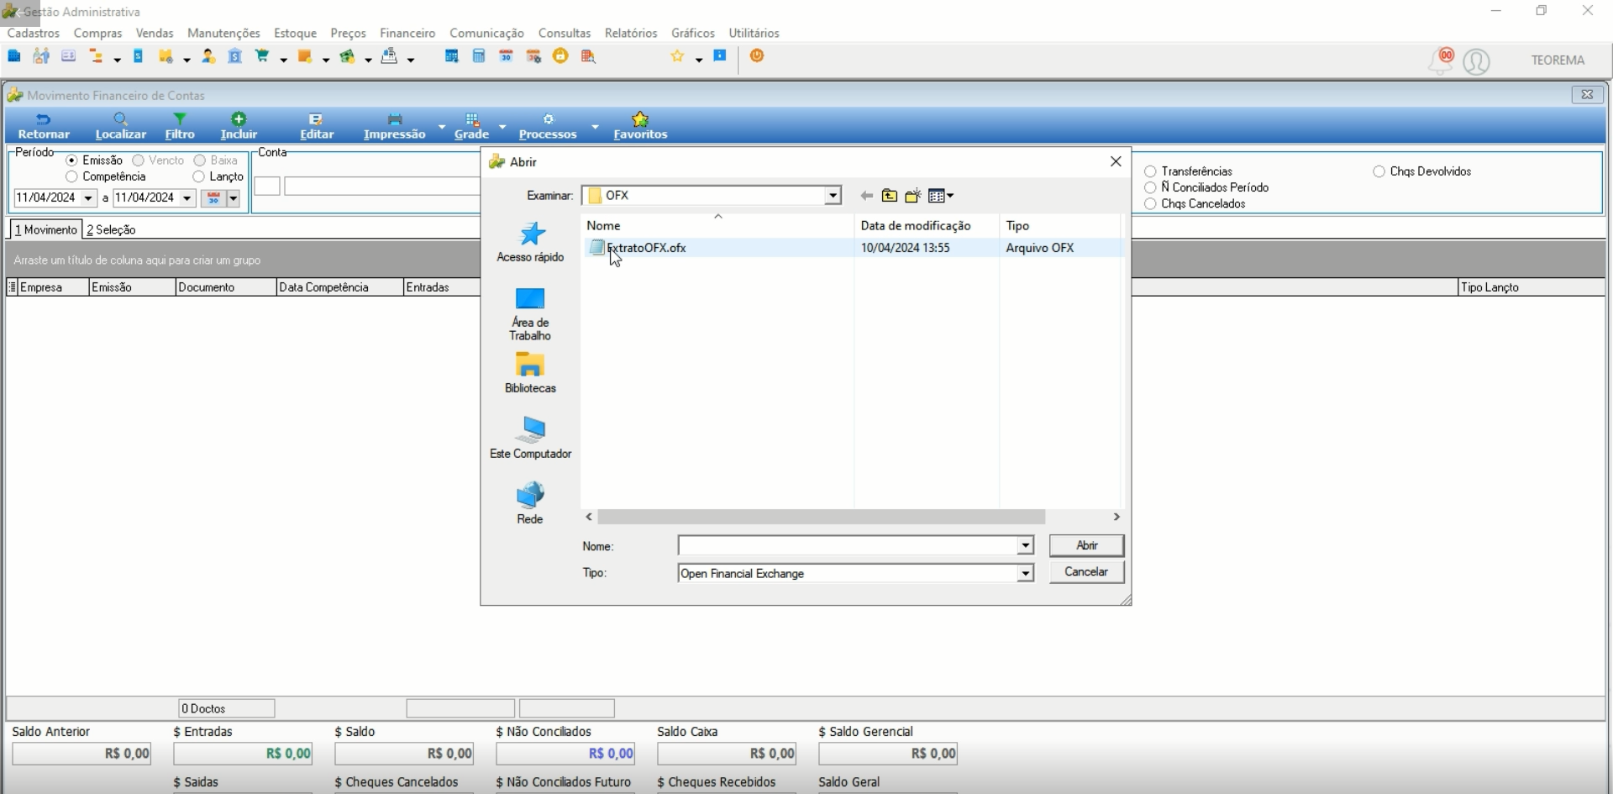Expand the Impressão dropdown arrow
The height and width of the screenshot is (794, 1613).
pos(442,127)
